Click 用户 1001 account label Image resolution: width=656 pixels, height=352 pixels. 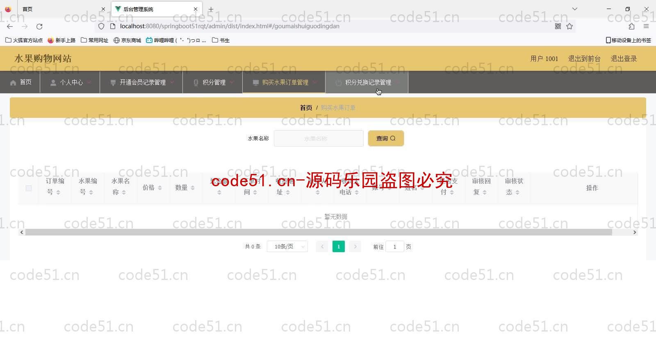click(544, 59)
